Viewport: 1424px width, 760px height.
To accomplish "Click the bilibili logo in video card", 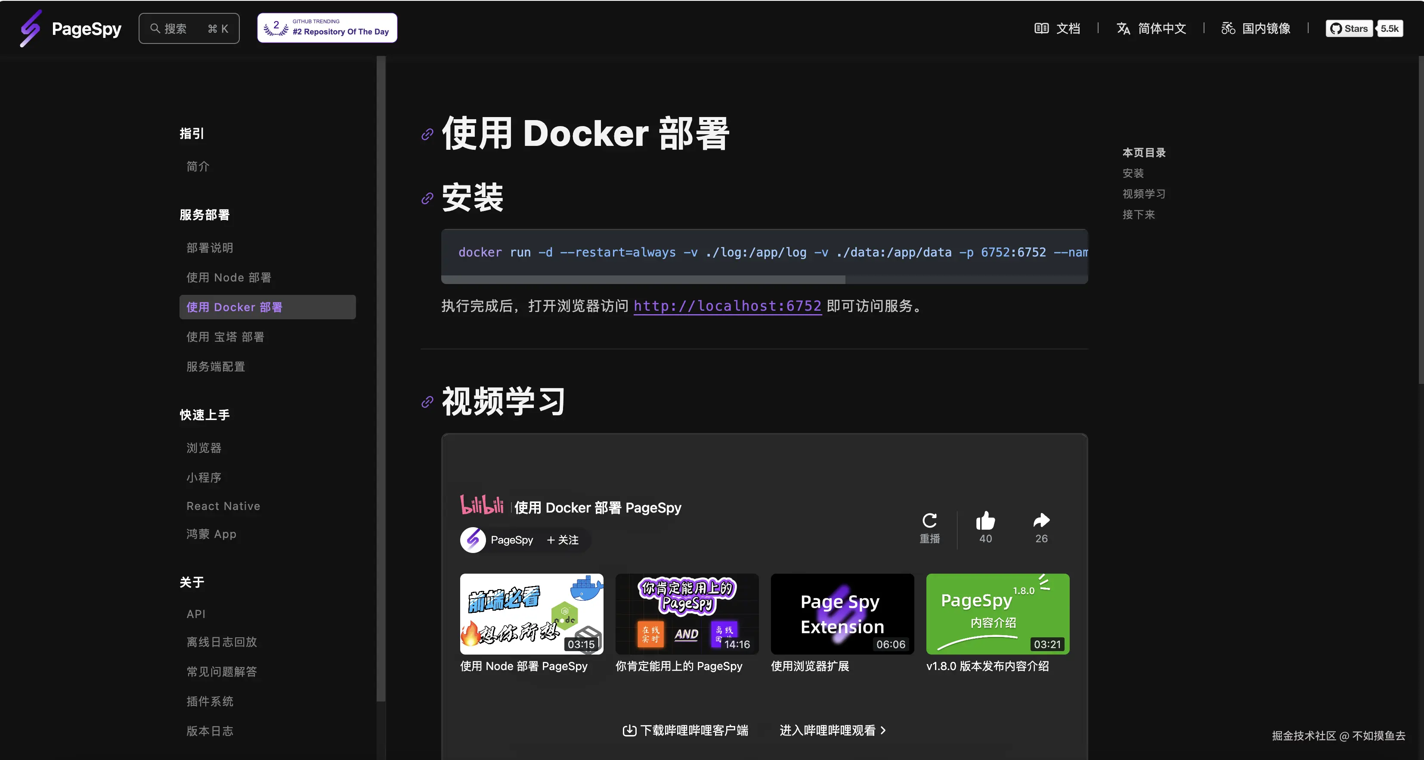I will click(x=482, y=505).
